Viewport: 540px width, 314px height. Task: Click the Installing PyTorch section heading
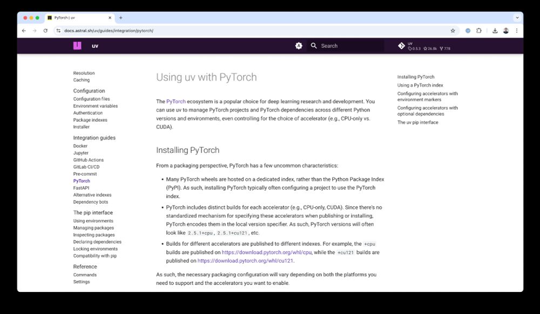coord(188,150)
